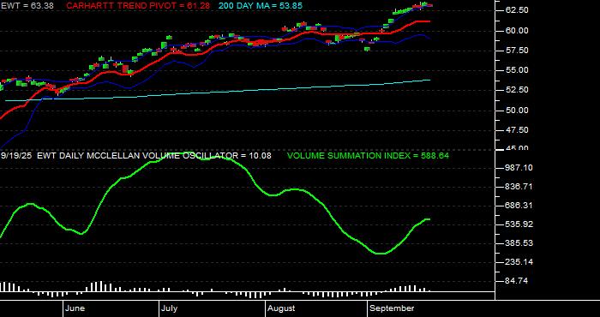Click the 686.31 summation axis value

pos(519,206)
